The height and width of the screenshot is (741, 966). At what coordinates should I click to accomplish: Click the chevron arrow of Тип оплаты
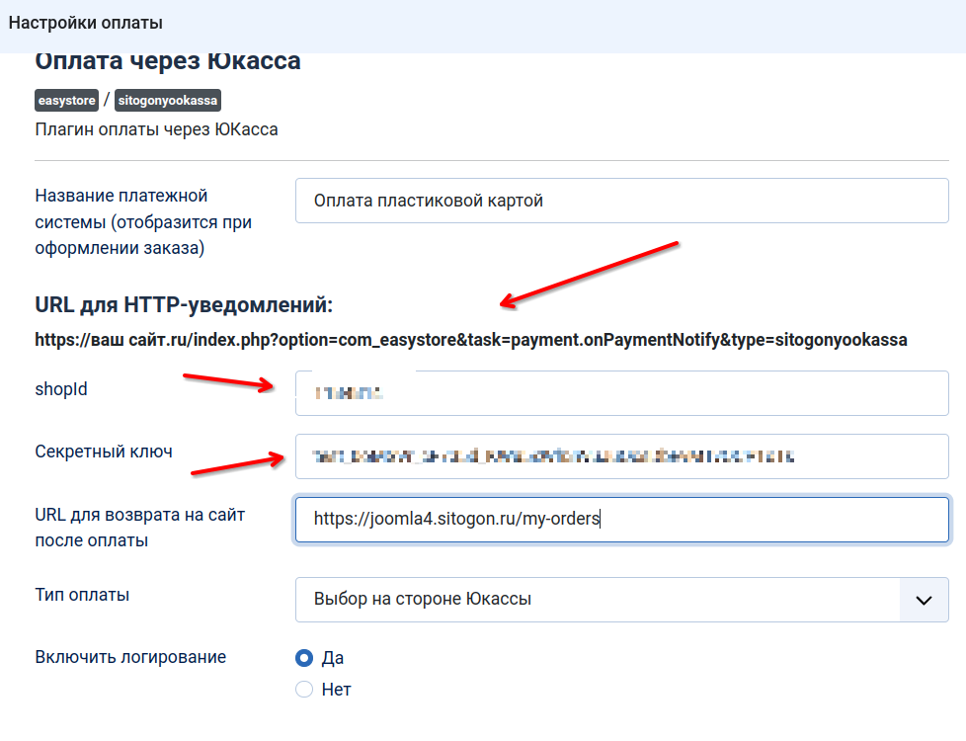pyautogui.click(x=924, y=600)
